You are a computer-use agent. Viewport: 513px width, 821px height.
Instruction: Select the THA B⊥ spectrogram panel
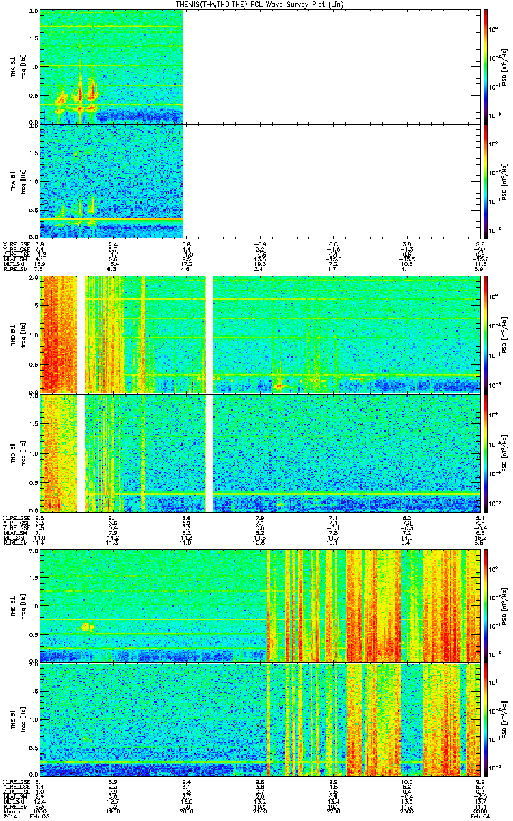coord(261,66)
